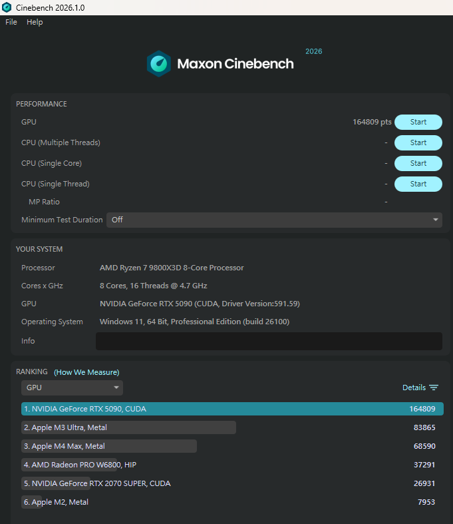
Task: Start the GPU benchmark
Action: tap(418, 122)
